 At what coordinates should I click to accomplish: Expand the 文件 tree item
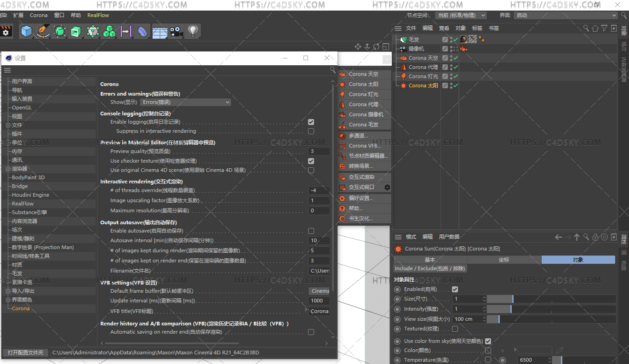point(8,125)
